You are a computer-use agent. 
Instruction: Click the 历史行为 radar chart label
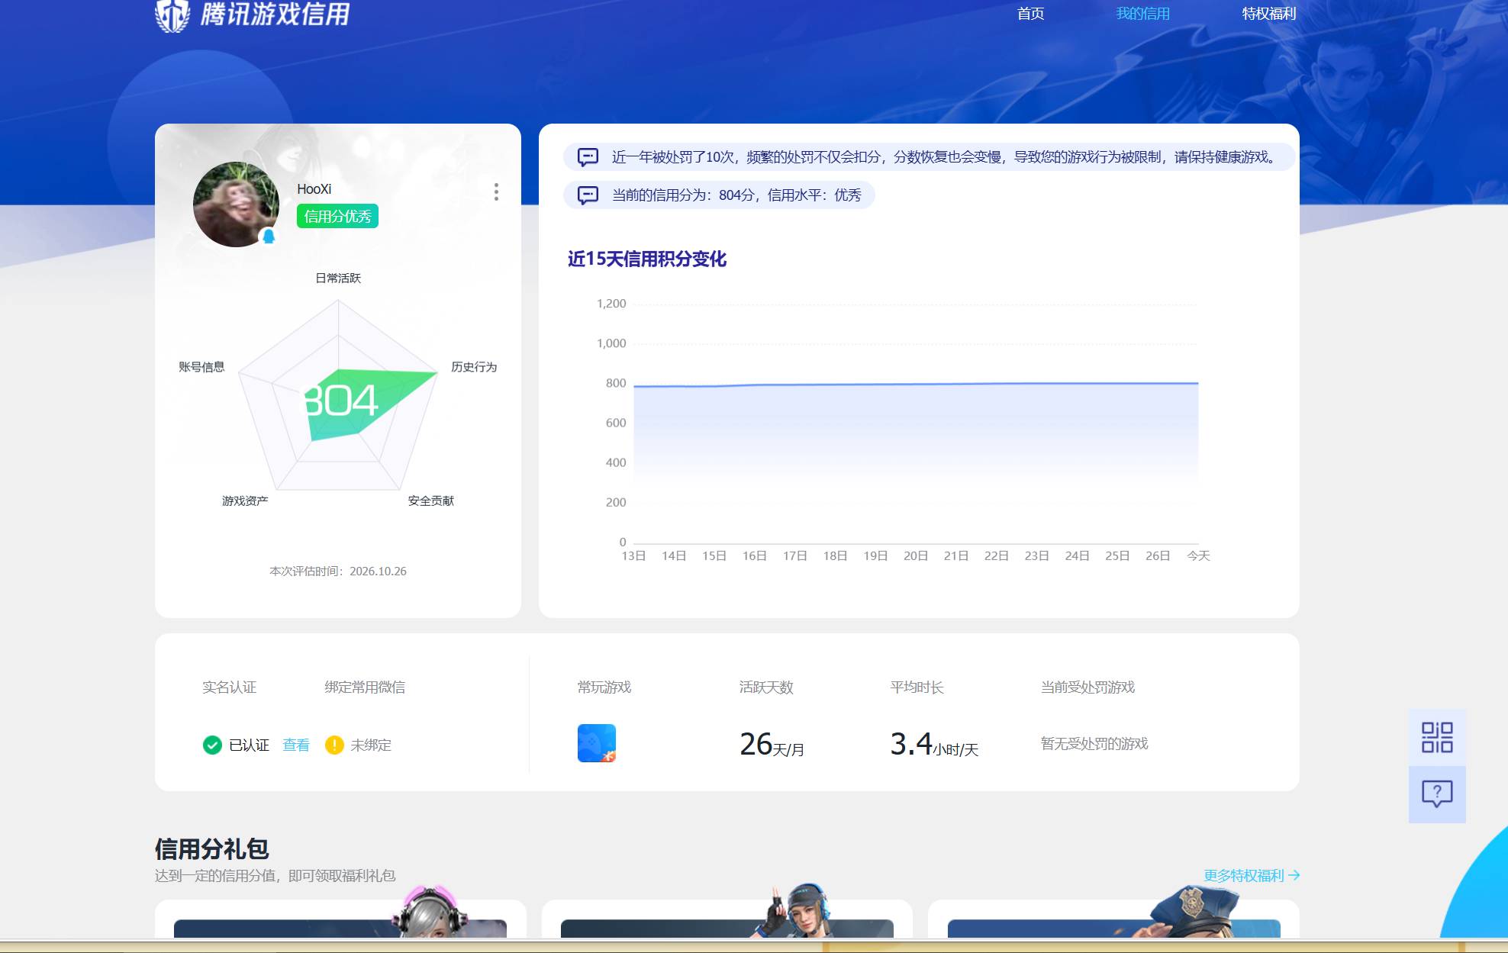pos(474,367)
